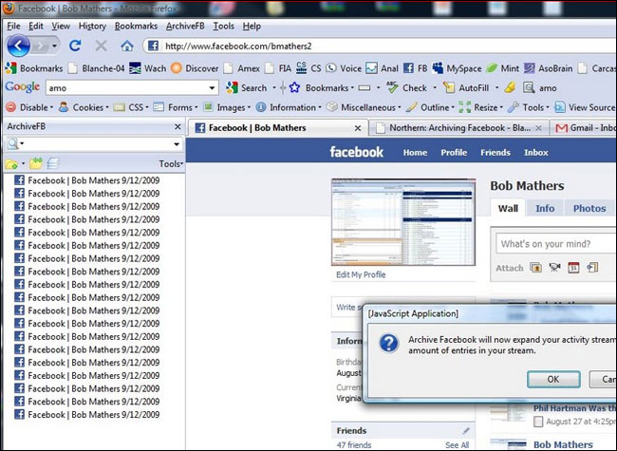Click the Stop loading X icon
Viewport: 617px width, 451px height.
tap(101, 46)
